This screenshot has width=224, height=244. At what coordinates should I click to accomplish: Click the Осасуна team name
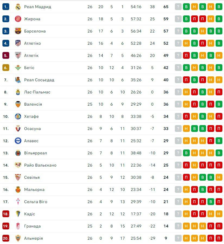tap(32, 129)
